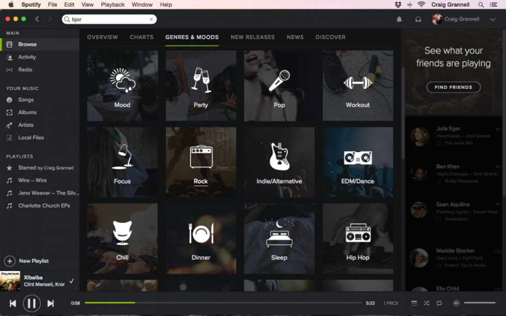Switch to the New Releases tab
The width and height of the screenshot is (506, 316).
252,37
